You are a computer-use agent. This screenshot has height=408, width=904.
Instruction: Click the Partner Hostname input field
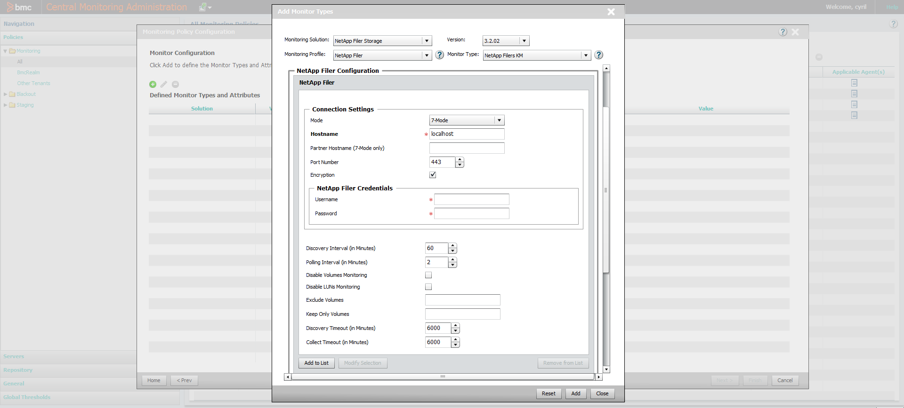point(467,148)
